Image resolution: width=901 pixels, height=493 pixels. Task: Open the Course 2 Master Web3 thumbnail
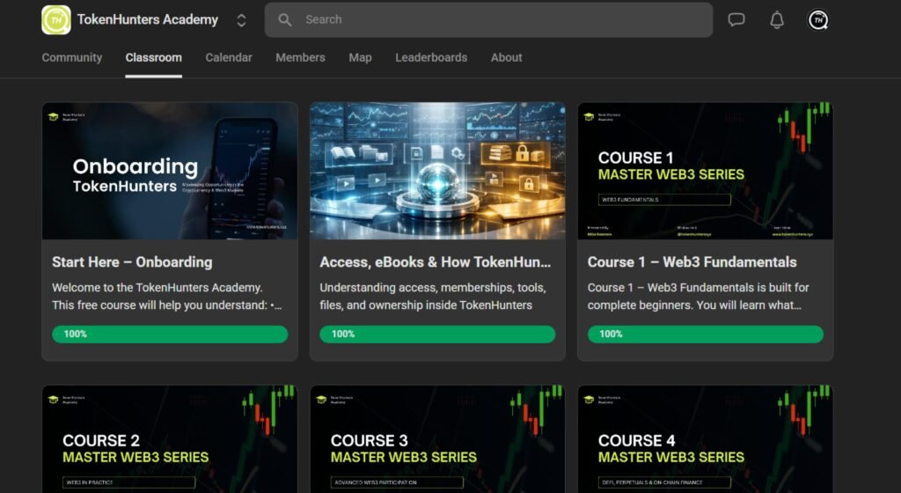point(170,439)
